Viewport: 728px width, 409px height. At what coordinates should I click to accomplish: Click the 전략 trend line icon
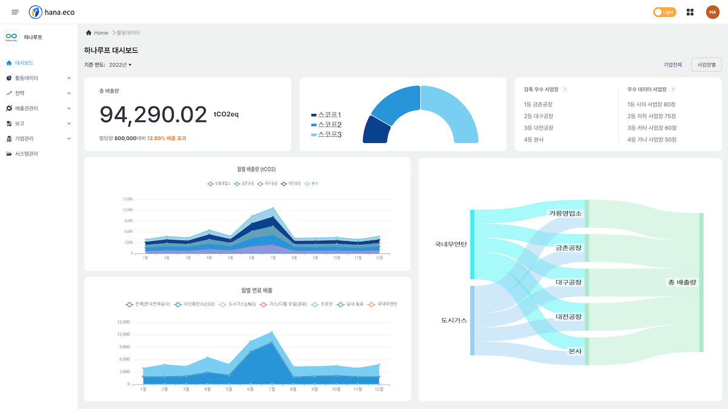[9, 93]
